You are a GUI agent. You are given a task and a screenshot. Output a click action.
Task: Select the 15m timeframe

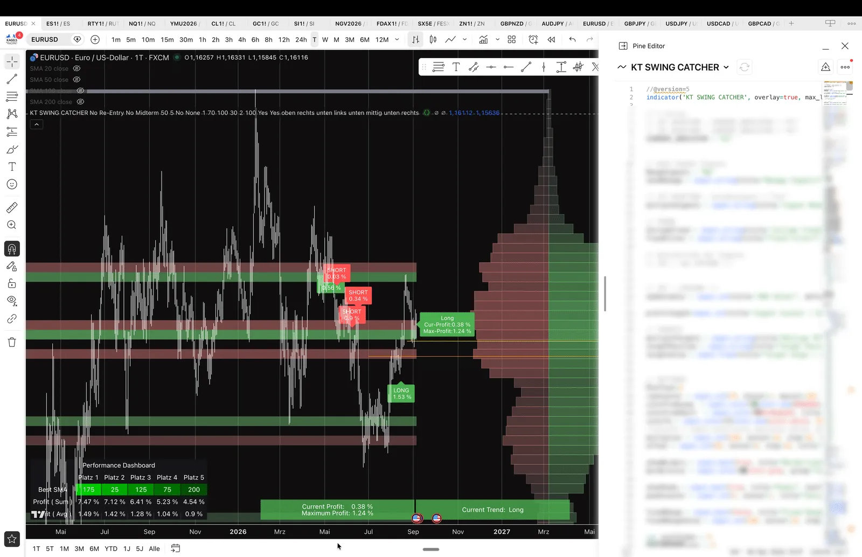(x=168, y=39)
